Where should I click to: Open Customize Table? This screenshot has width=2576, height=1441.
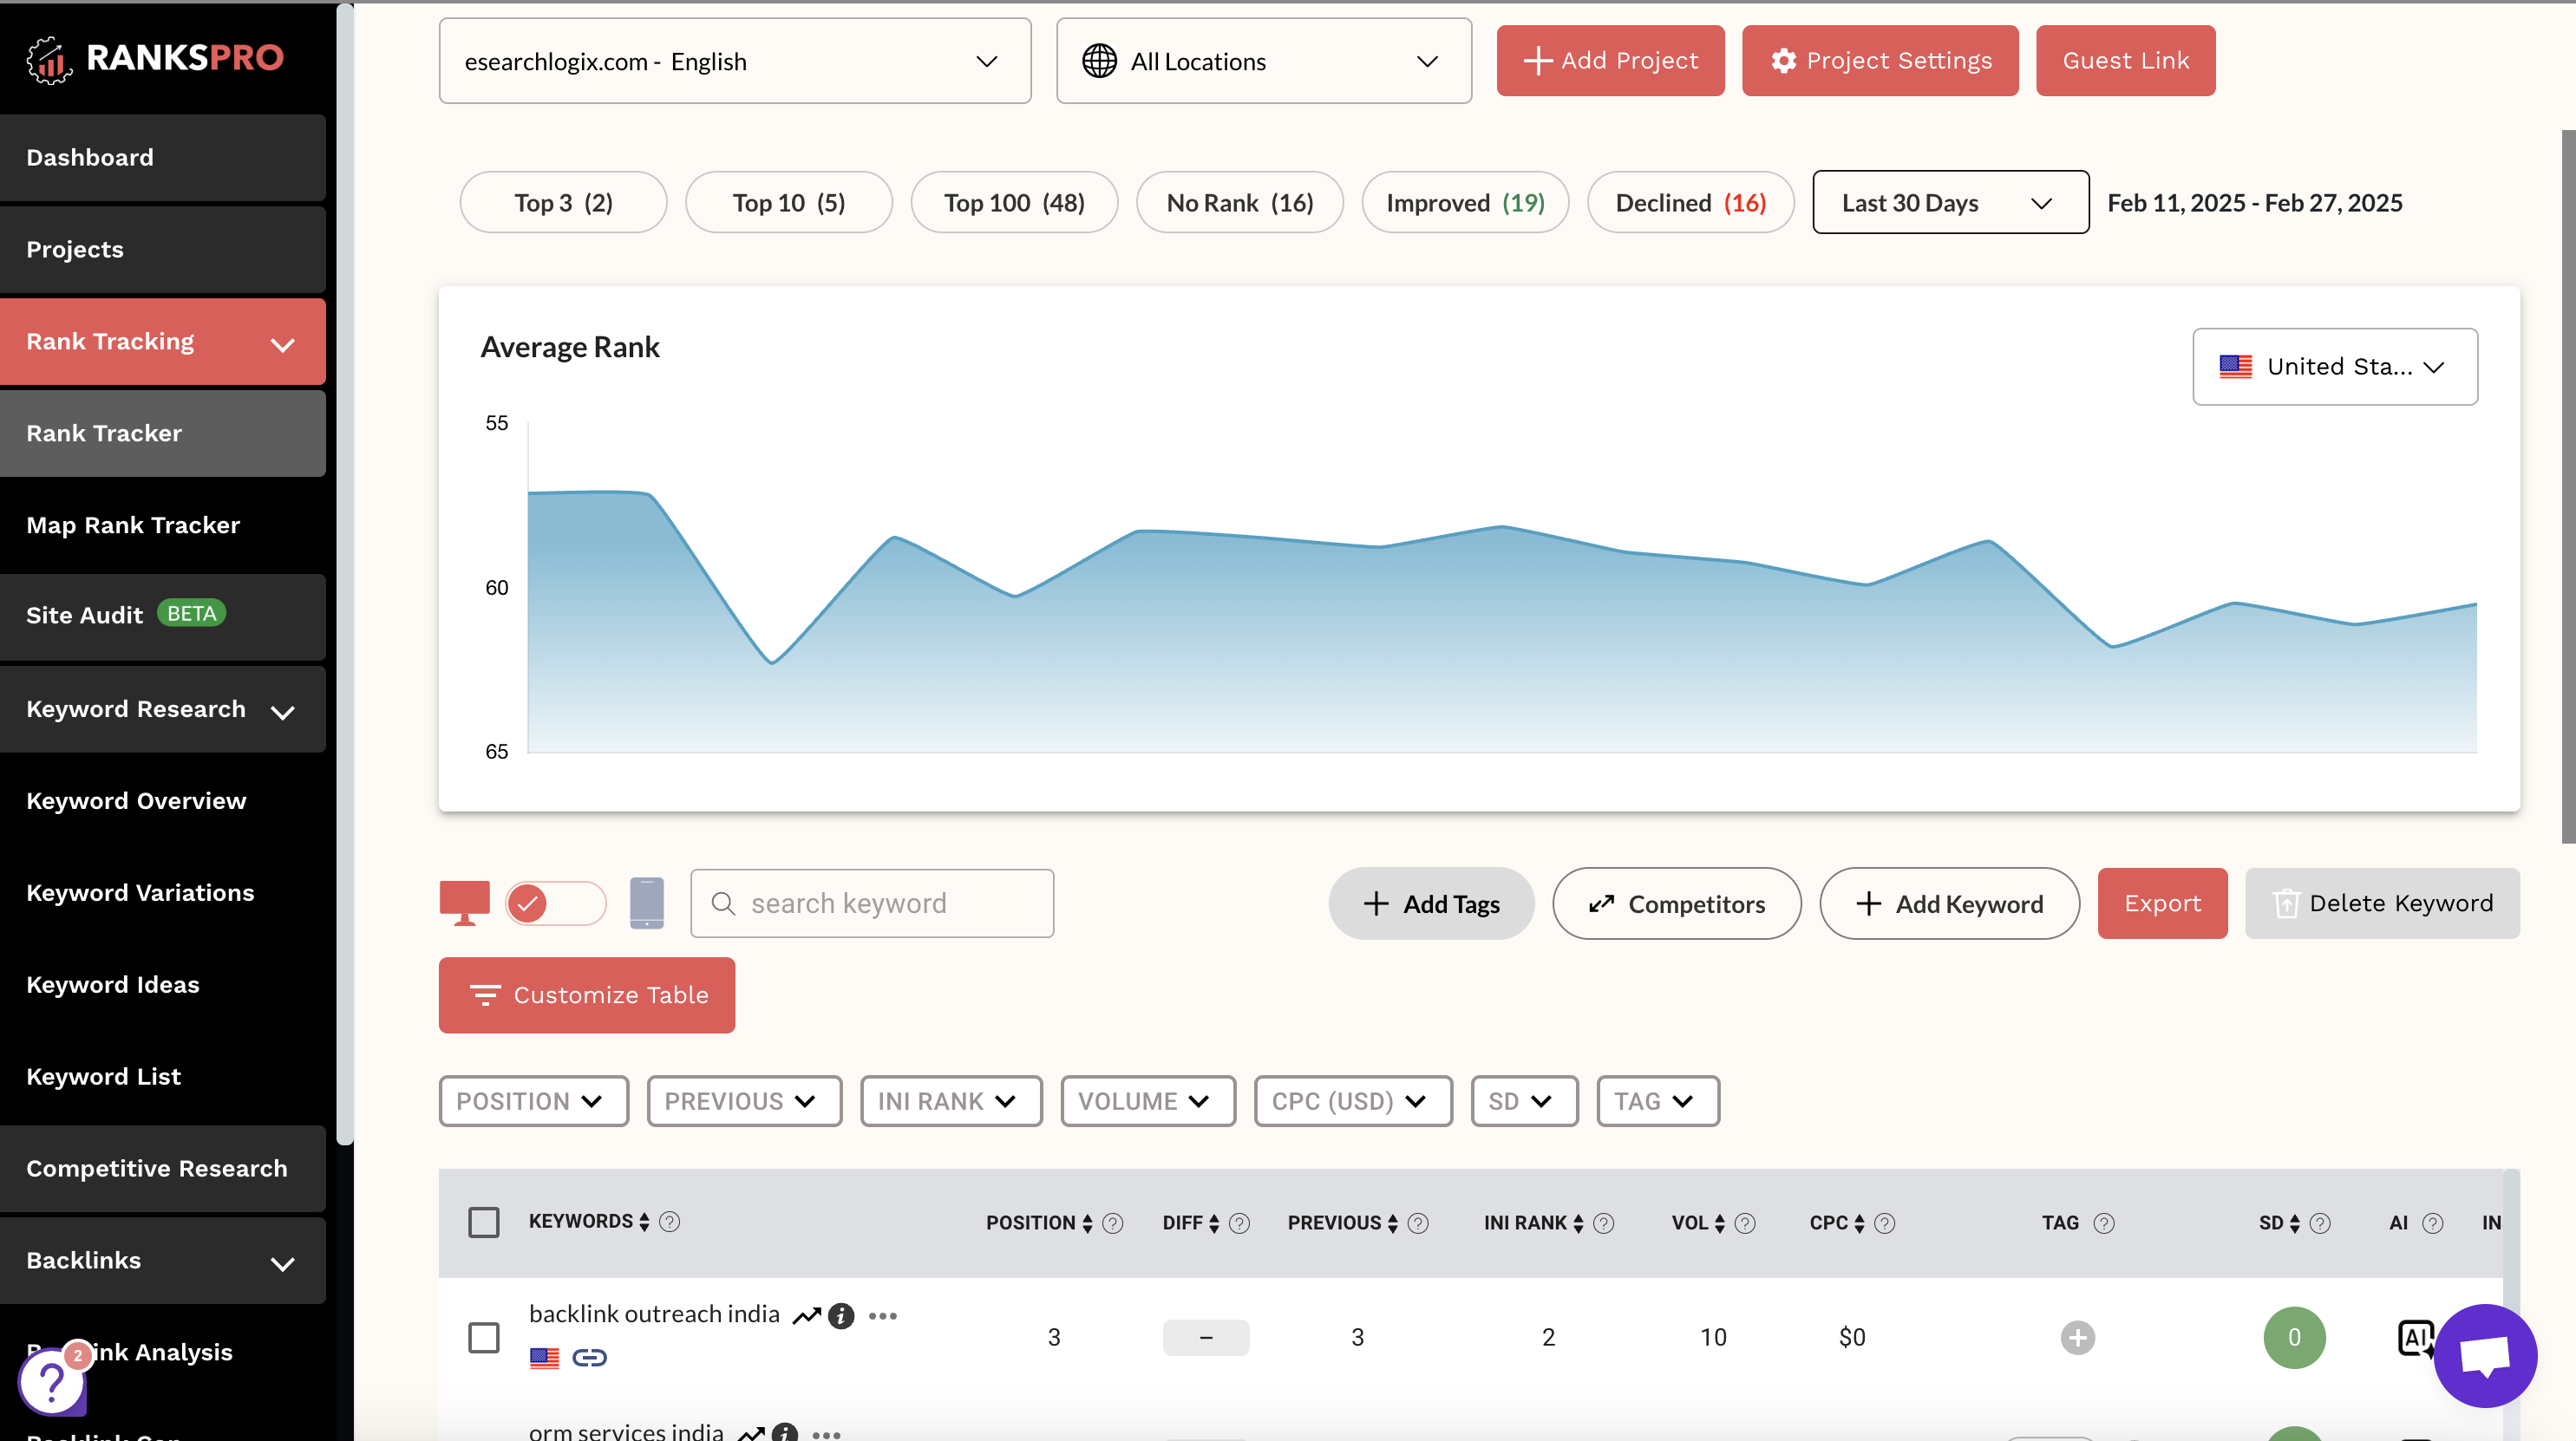586,994
